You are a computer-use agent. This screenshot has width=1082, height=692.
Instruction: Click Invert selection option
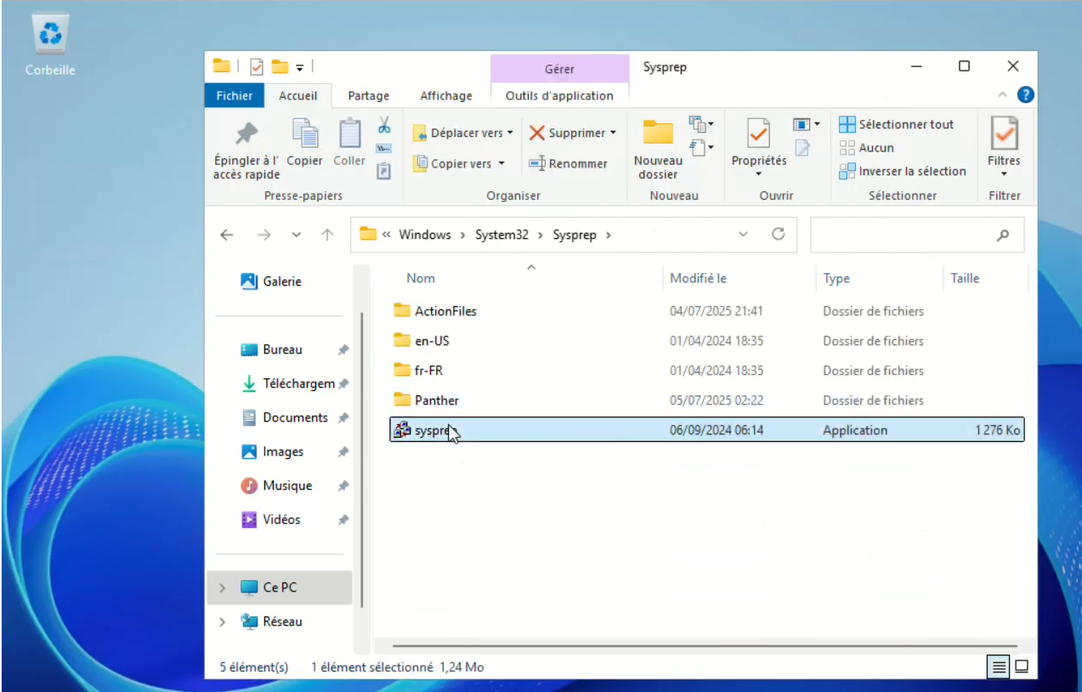[903, 171]
